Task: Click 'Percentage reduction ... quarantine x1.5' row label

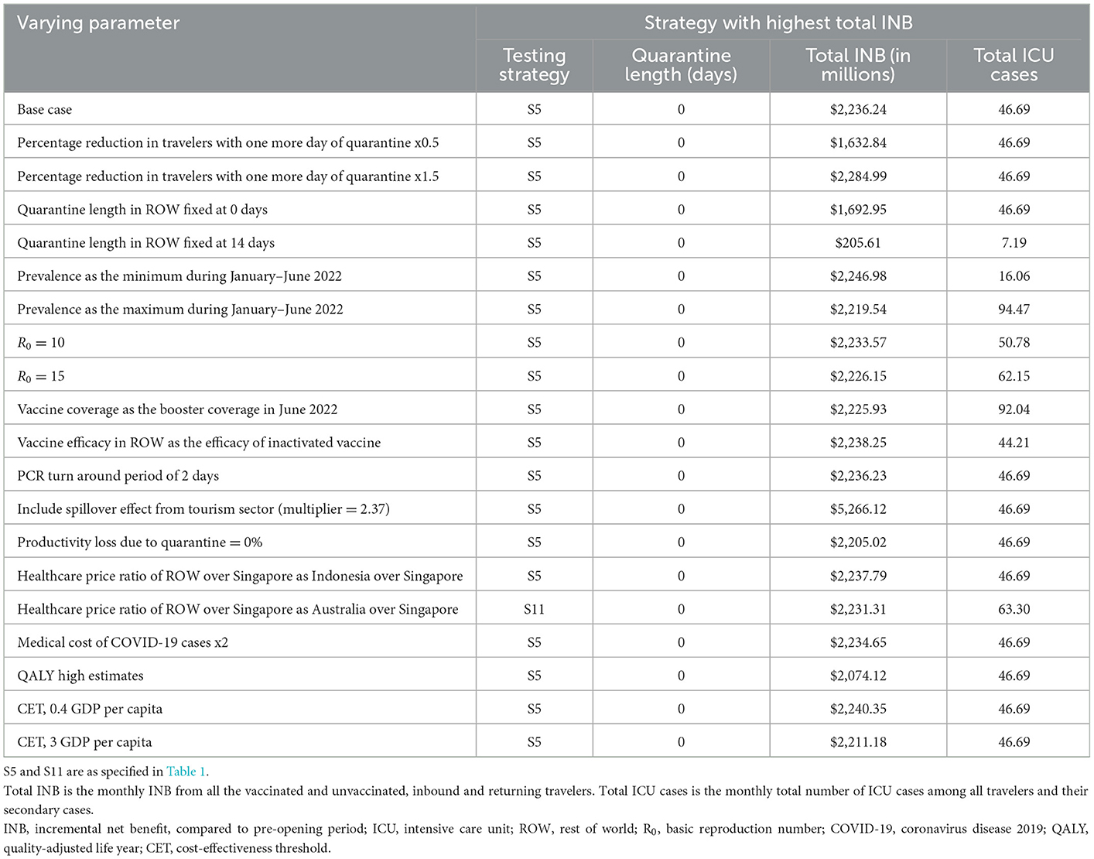Action: (228, 176)
